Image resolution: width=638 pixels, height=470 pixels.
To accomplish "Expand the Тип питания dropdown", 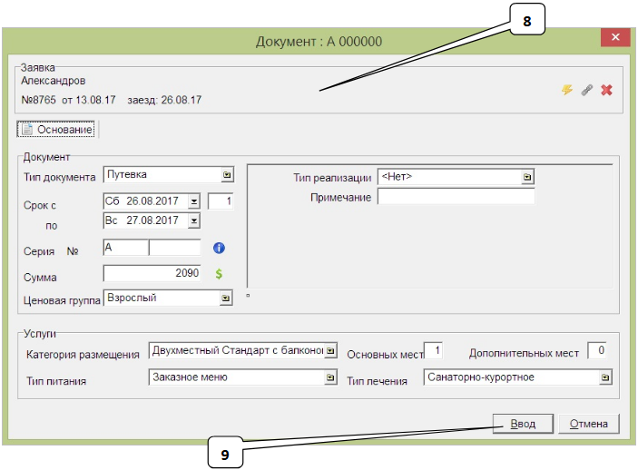I will click(329, 378).
